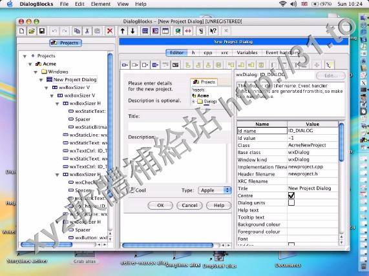Image resolution: width=369 pixels, height=276 pixels.
Task: Open the View menu
Action: tap(123, 4)
